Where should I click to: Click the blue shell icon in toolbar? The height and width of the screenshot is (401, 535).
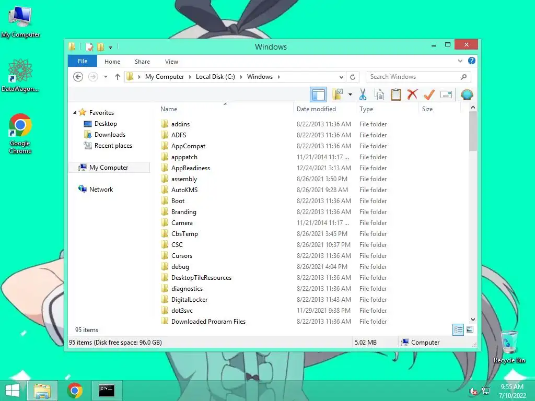coord(467,95)
